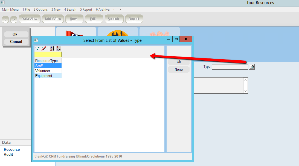Click the remove filter icon

(44, 49)
